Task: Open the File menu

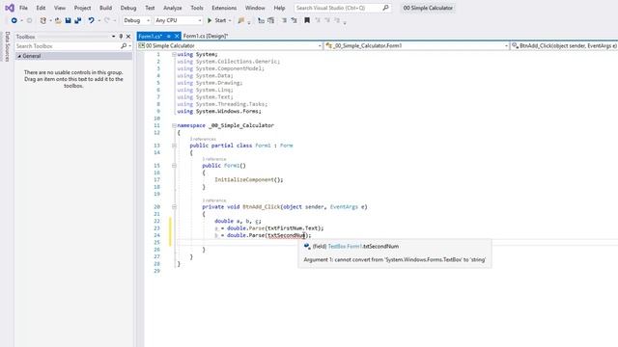Action: point(23,8)
